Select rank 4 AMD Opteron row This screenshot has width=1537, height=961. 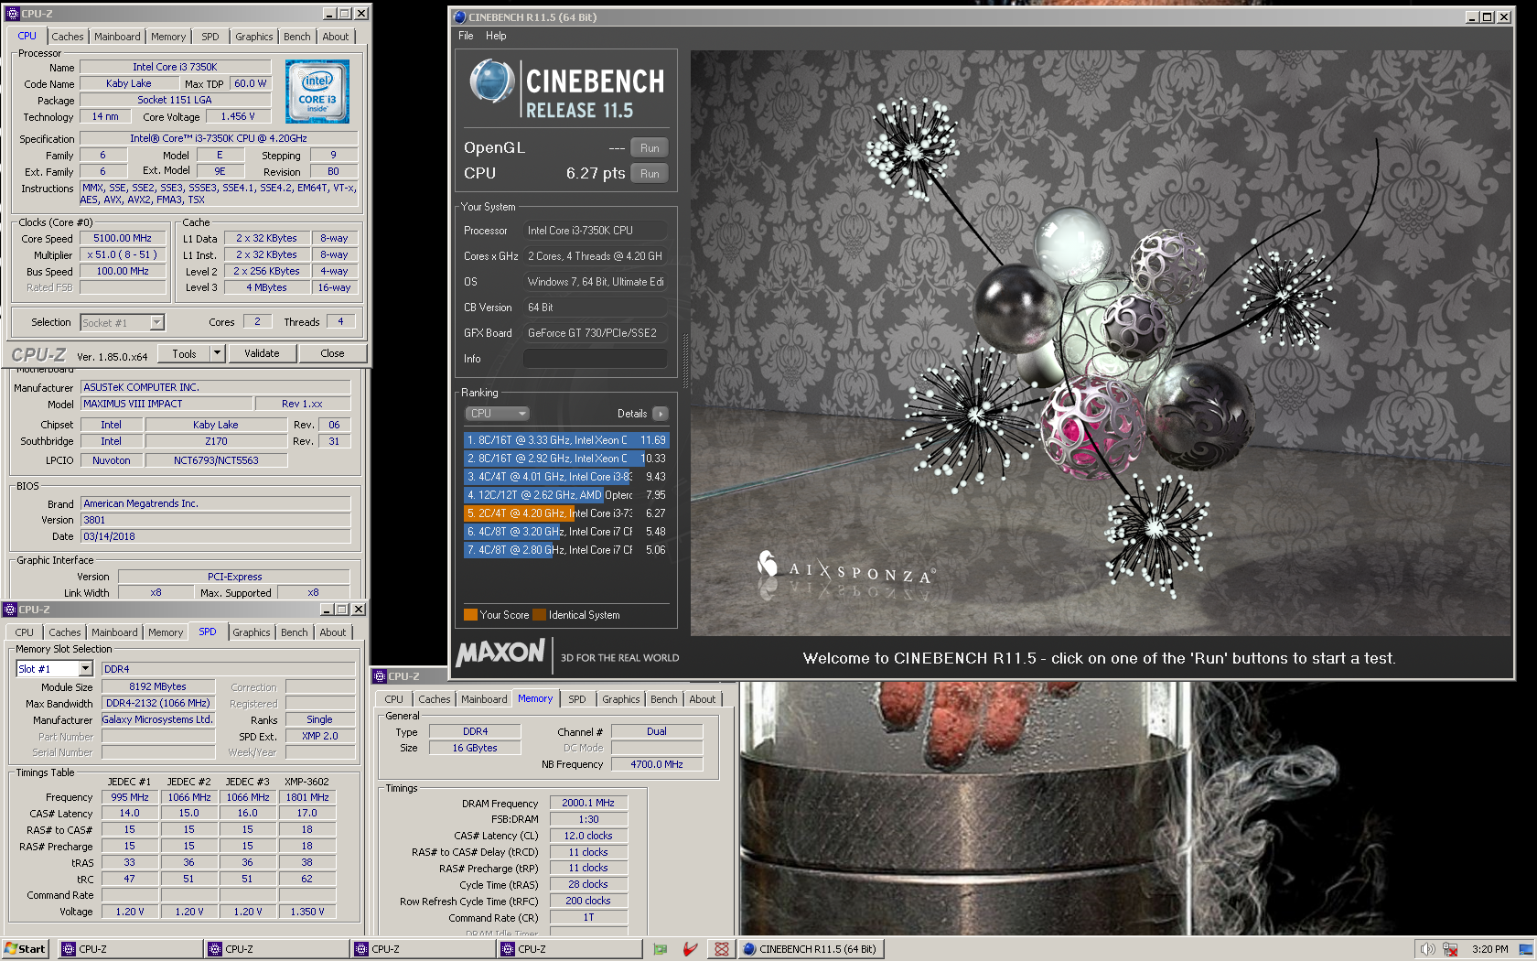pos(566,495)
